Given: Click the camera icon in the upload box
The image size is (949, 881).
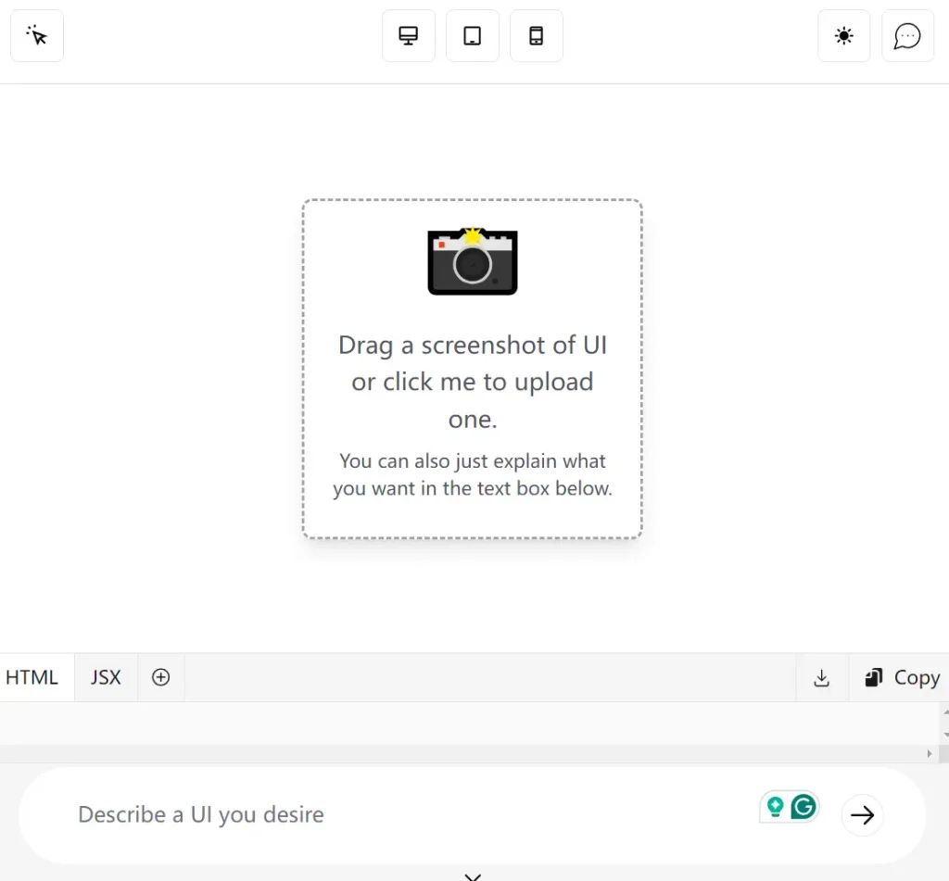Looking at the screenshot, I should [472, 261].
